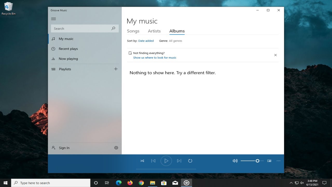The height and width of the screenshot is (187, 332).
Task: Create new playlist with plus icon
Action: click(x=116, y=69)
